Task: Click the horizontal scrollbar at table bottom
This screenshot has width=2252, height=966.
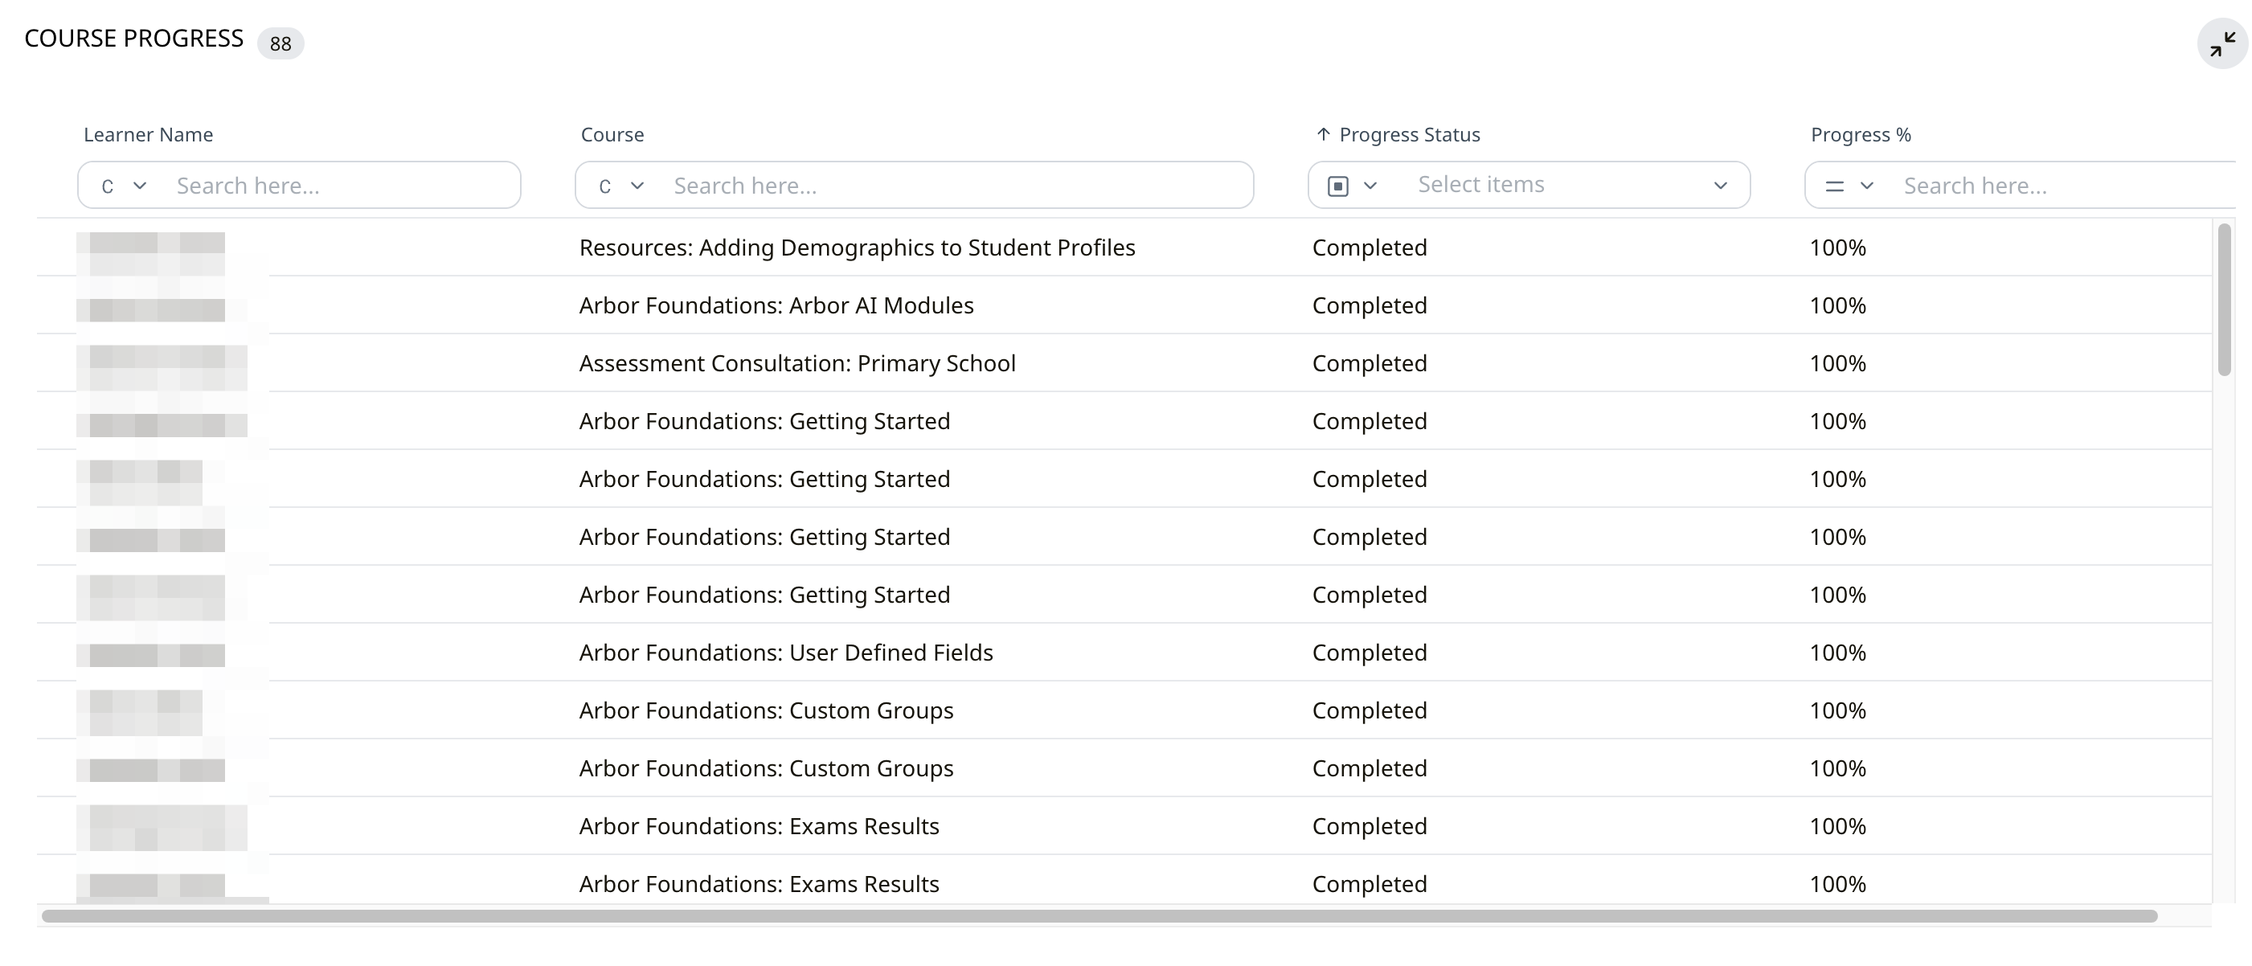Action: tap(1099, 915)
